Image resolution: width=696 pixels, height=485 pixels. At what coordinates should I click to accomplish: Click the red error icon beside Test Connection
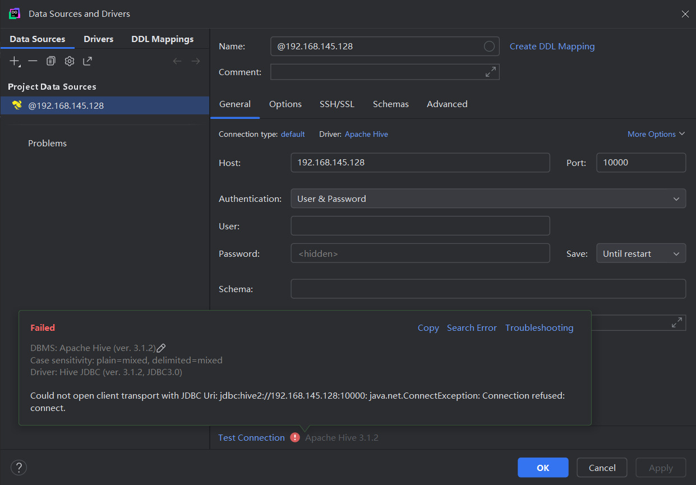click(x=295, y=437)
